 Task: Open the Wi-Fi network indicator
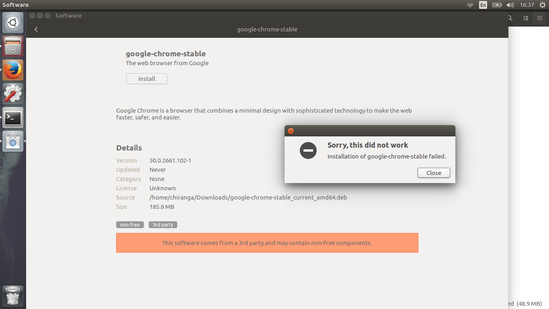coord(470,5)
